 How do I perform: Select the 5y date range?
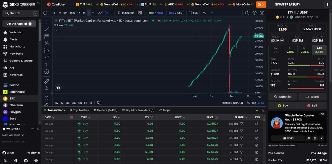56,103
